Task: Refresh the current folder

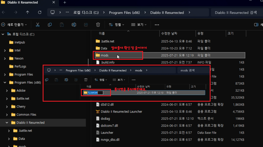Action: [39, 12]
